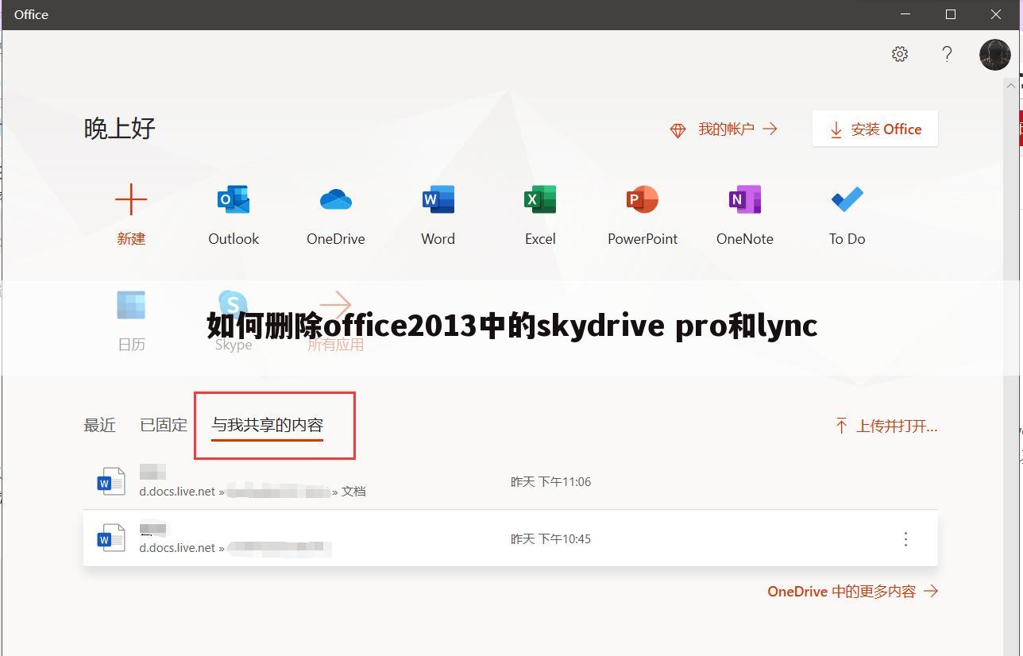The height and width of the screenshot is (656, 1023).
Task: Switch to the 最近 tab
Action: coord(99,425)
